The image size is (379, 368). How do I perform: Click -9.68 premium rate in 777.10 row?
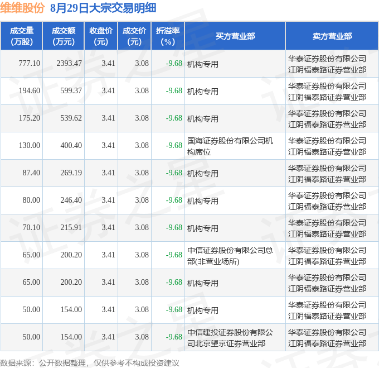[174, 64]
